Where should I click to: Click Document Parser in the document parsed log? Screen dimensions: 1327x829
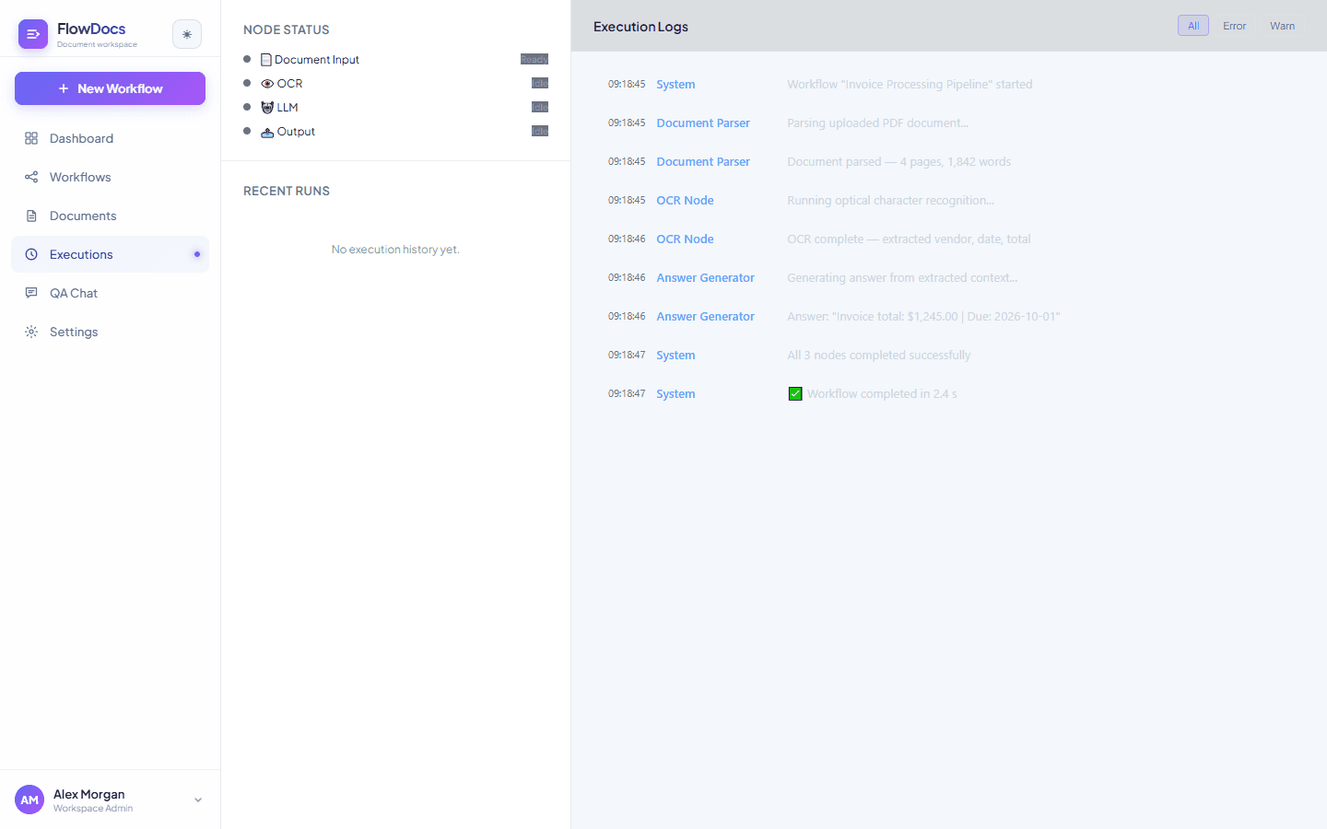click(x=703, y=162)
